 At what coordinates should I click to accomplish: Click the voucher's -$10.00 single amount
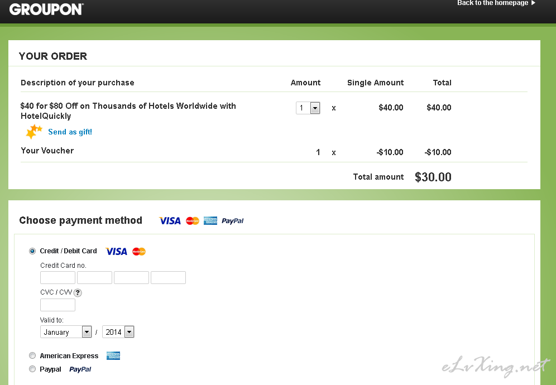coord(390,152)
